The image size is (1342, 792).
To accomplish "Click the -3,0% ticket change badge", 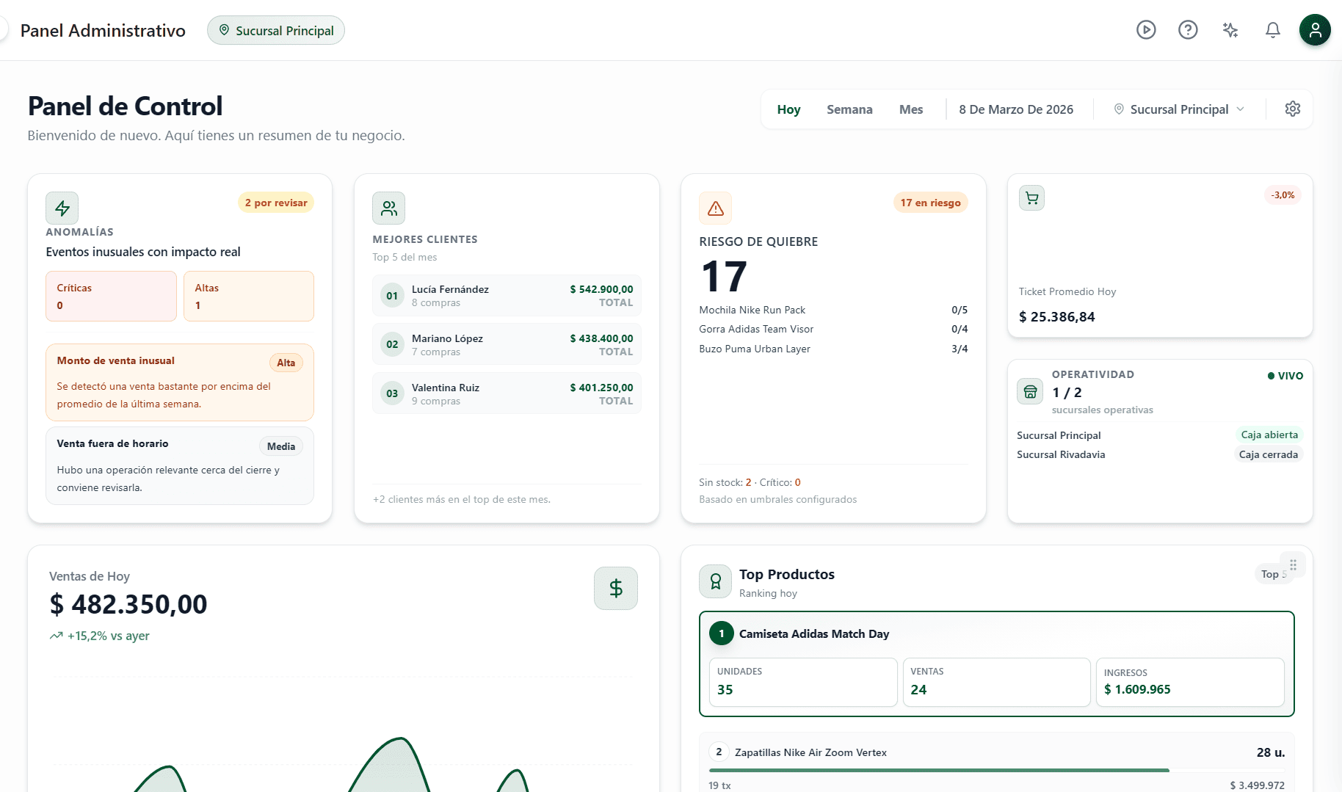I will pyautogui.click(x=1283, y=195).
